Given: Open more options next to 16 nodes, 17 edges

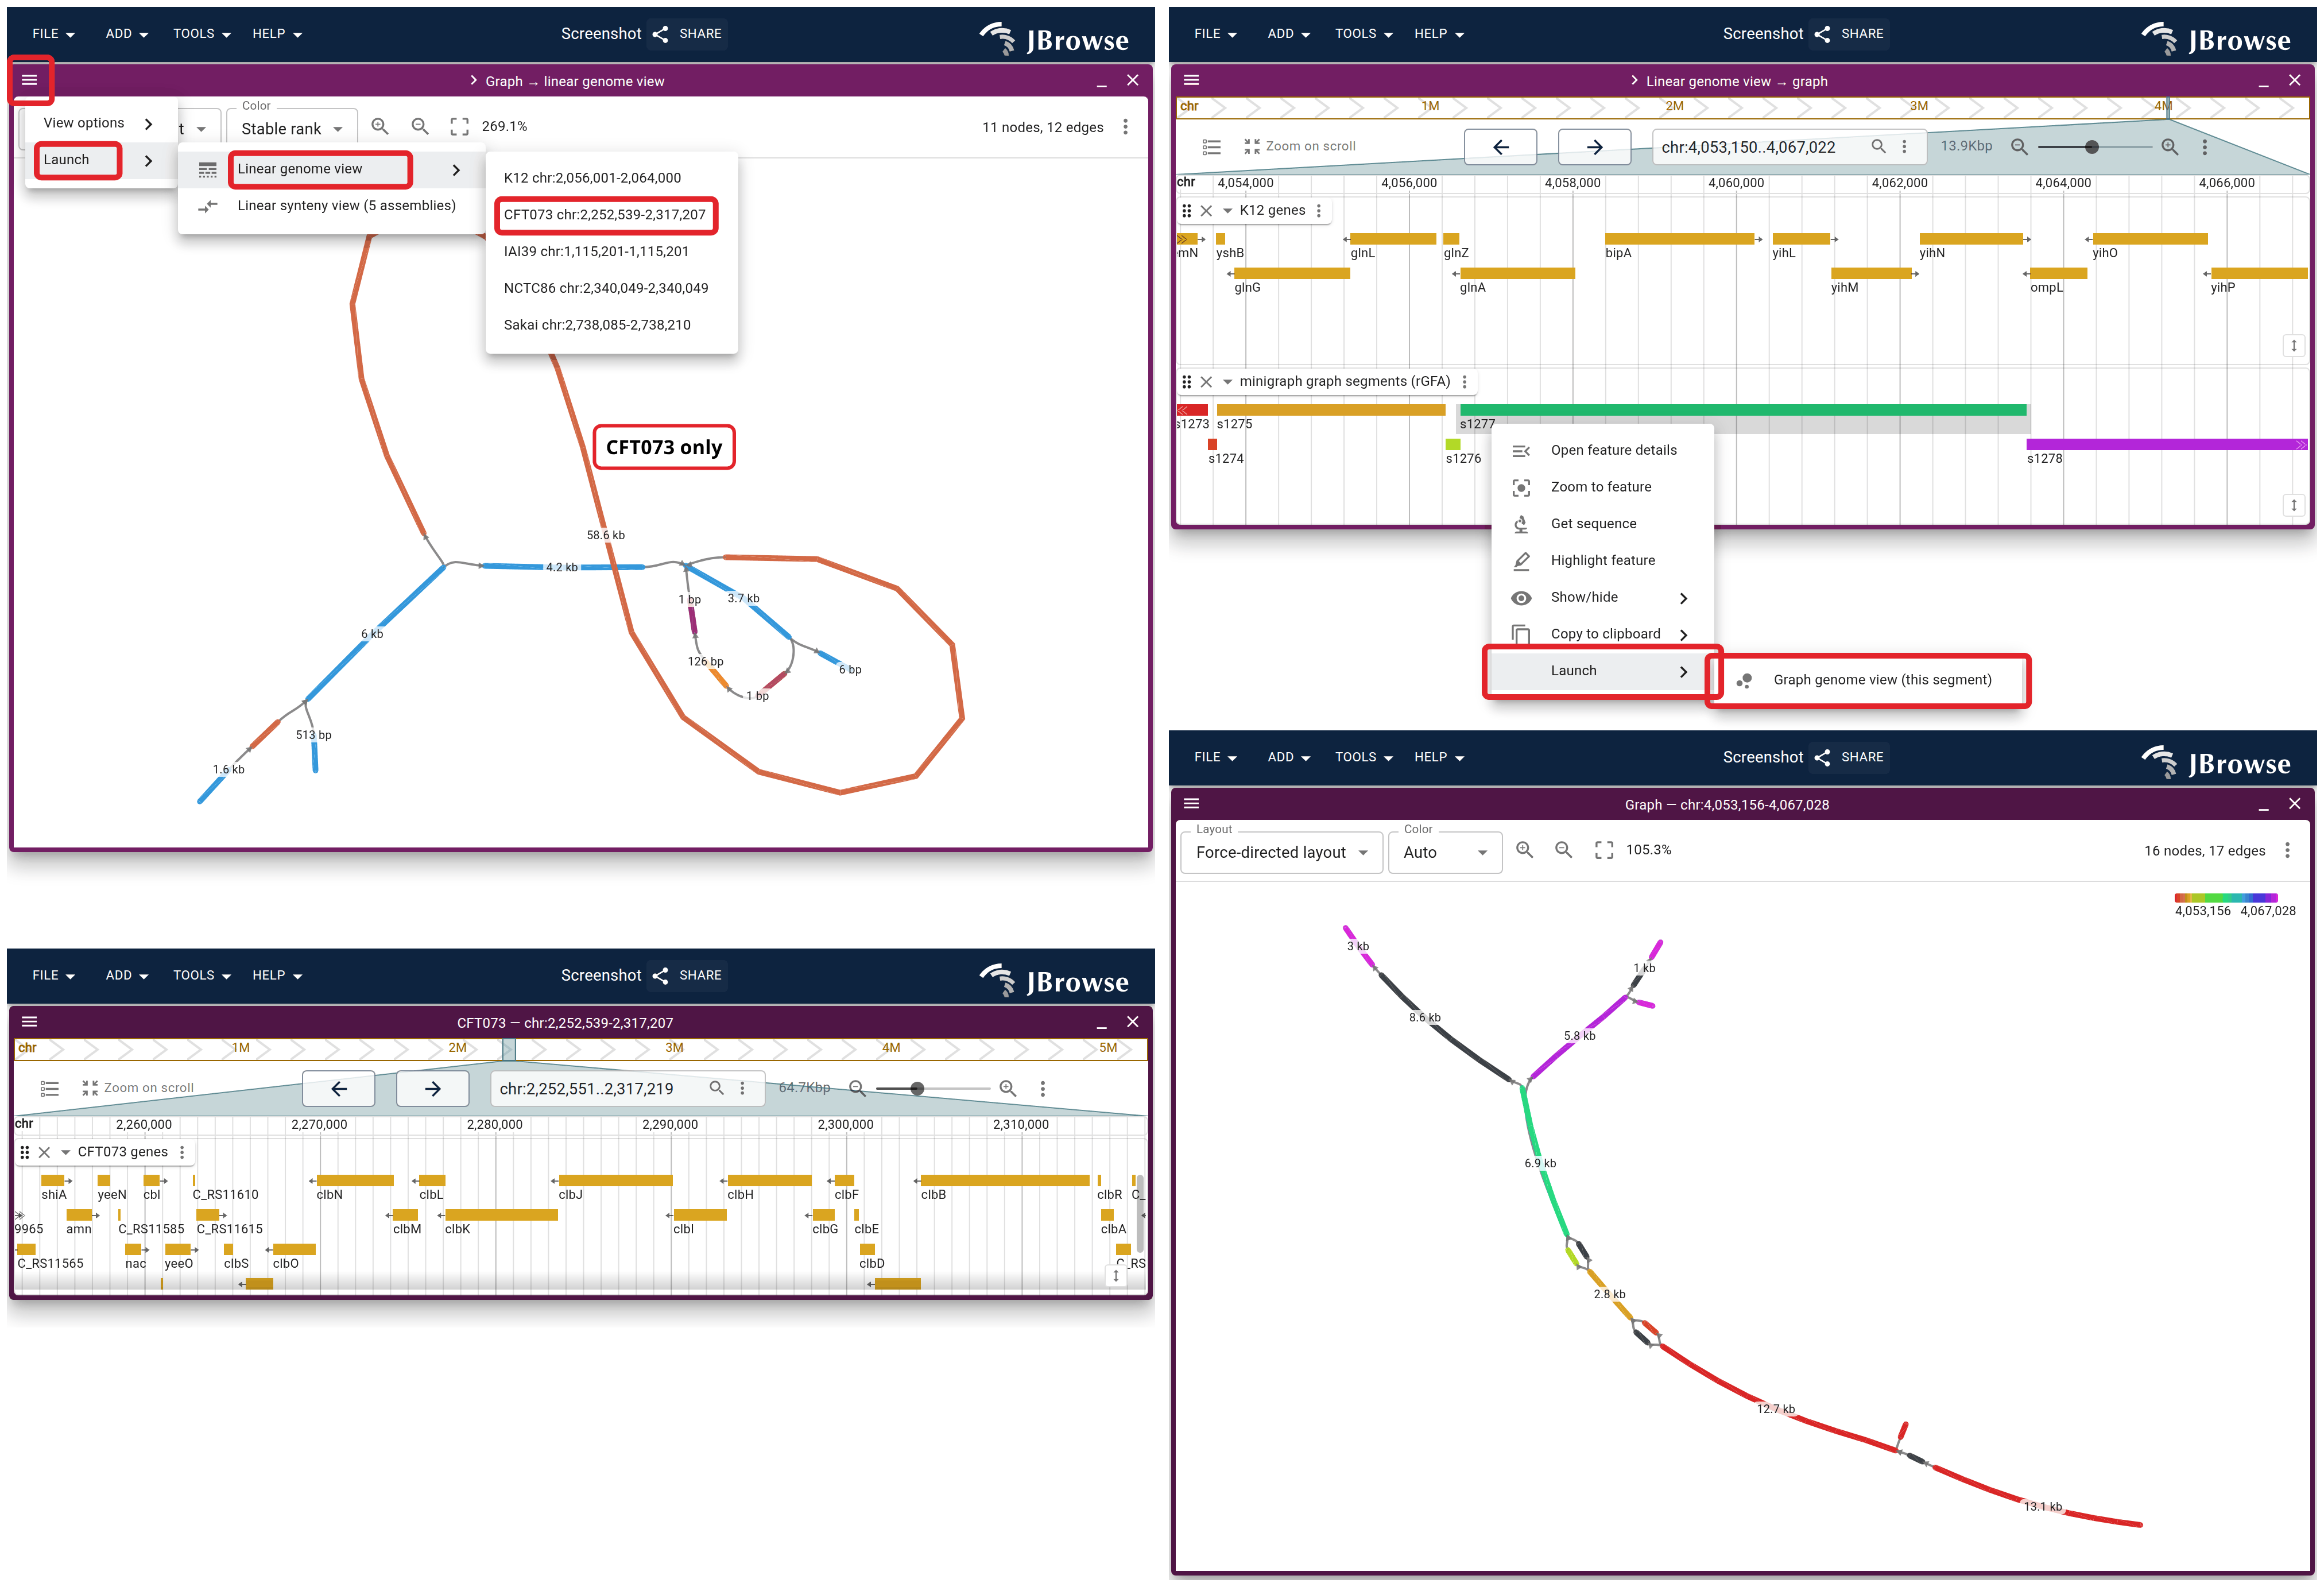Looking at the screenshot, I should [x=2287, y=850].
